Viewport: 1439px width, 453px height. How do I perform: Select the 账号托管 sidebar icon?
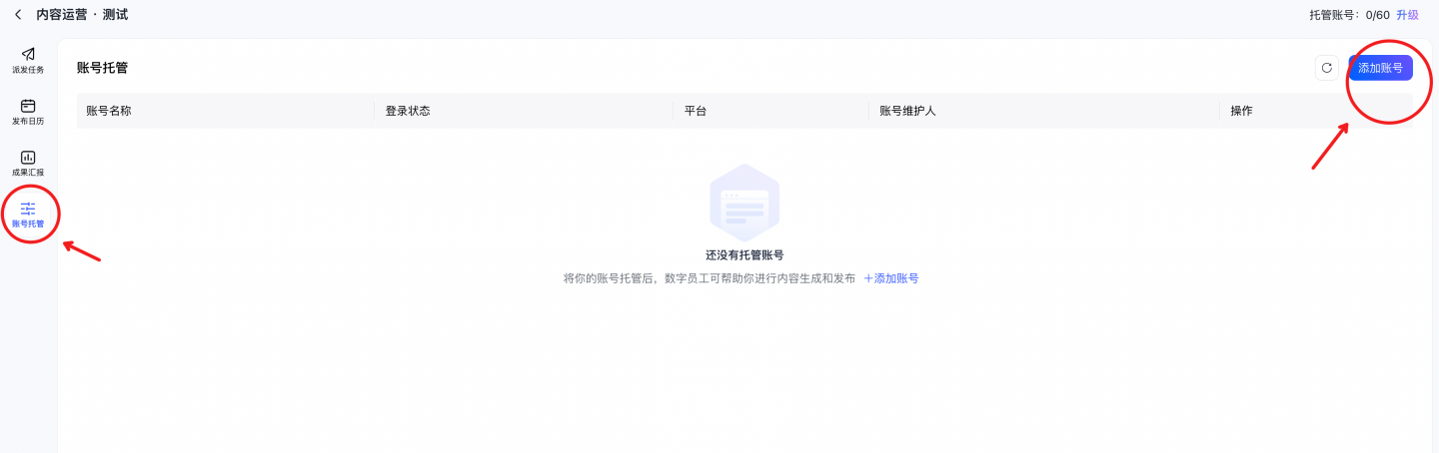28,209
